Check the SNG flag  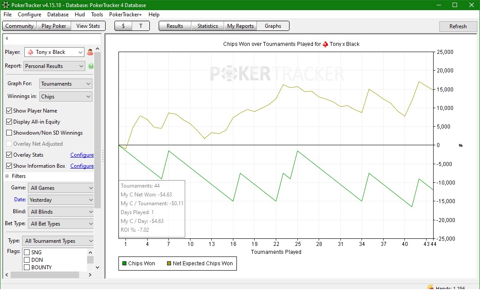point(27,252)
